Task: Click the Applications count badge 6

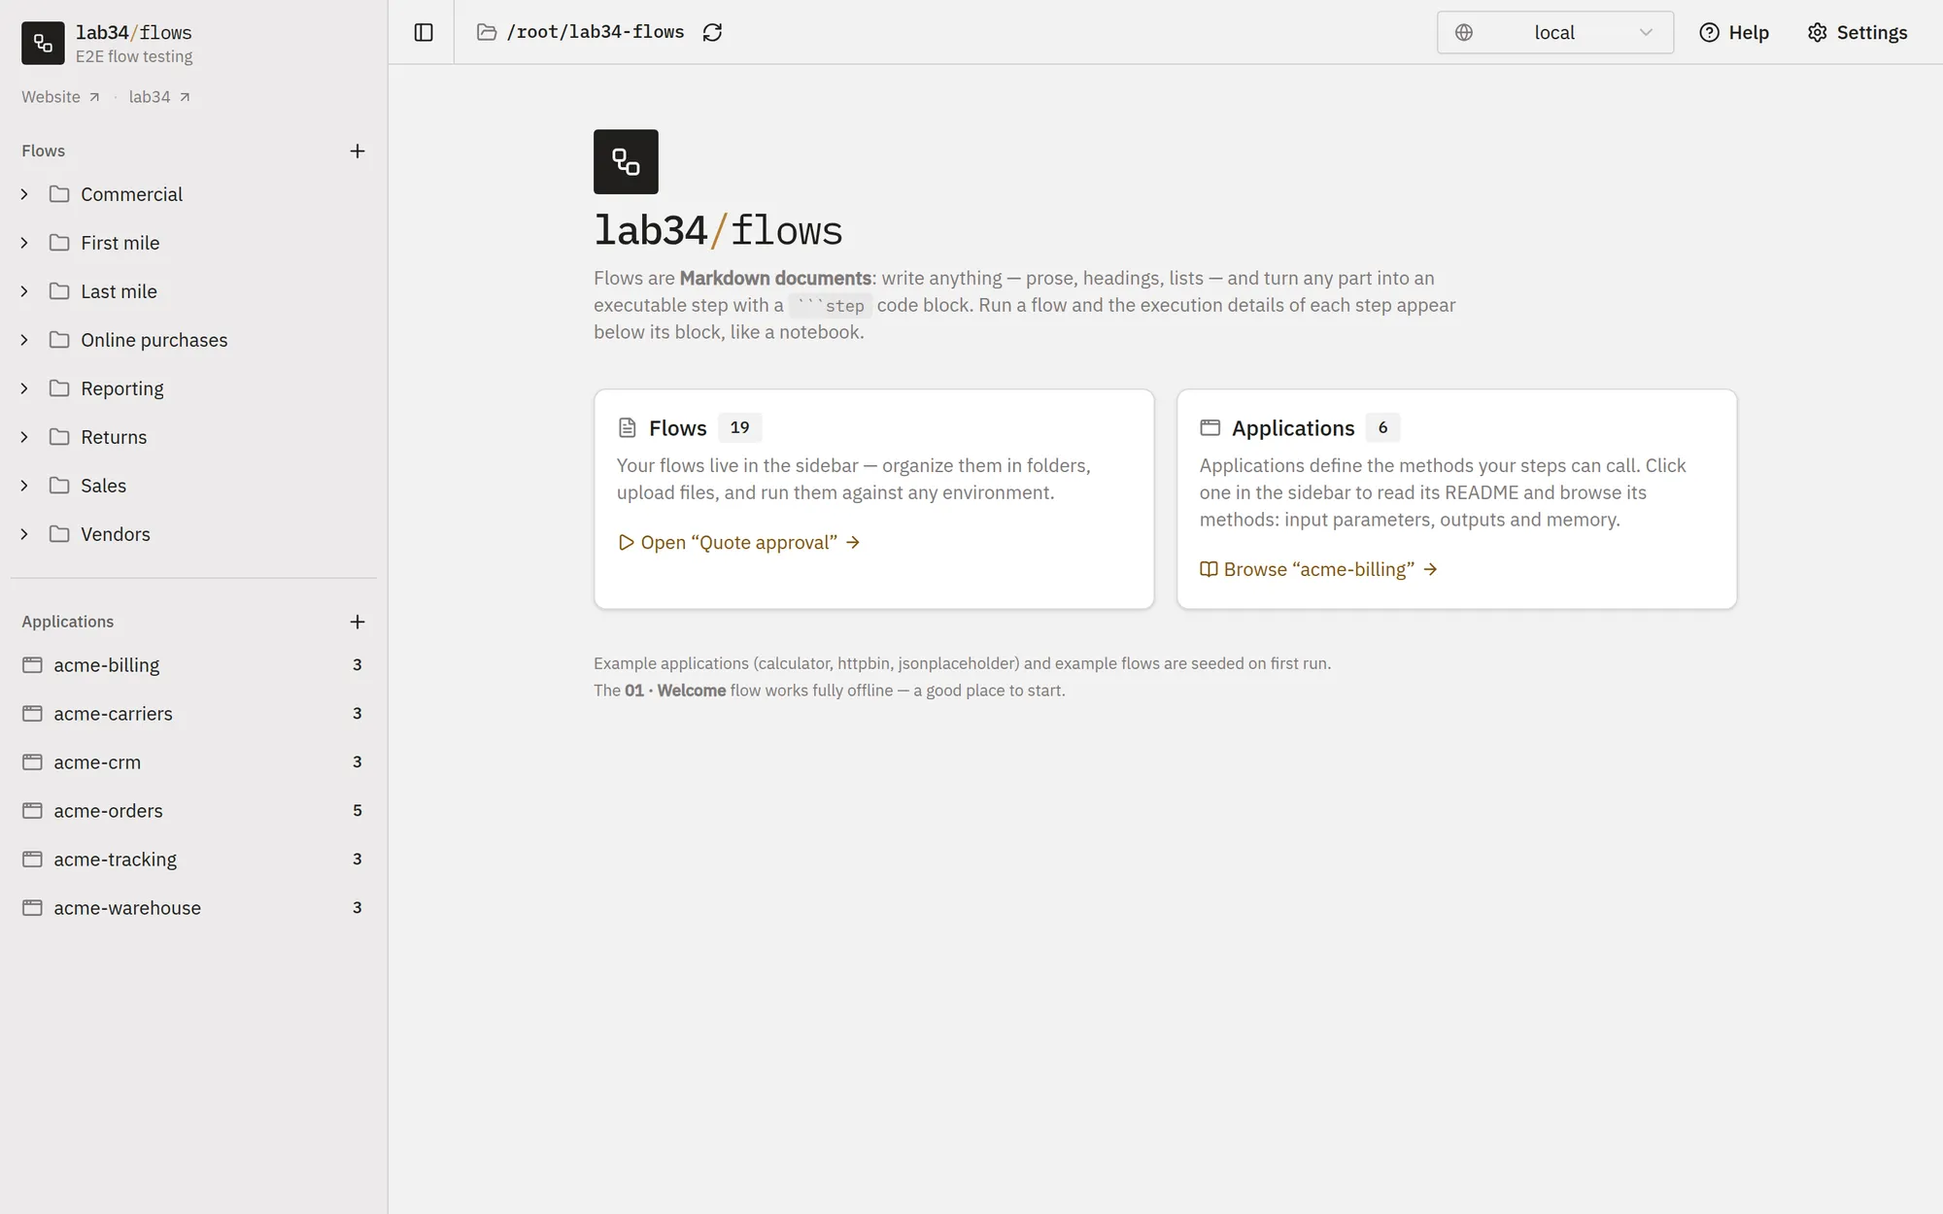Action: tap(1382, 427)
